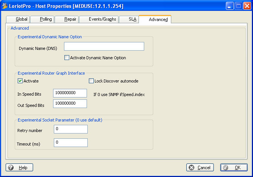Viewport: 253px width, 177px height.
Task: Click the Retry number input box
Action: click(71, 129)
